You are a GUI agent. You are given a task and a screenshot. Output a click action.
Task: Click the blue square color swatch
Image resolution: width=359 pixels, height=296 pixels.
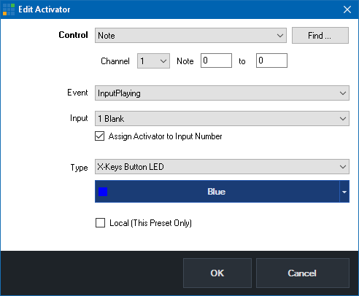[x=103, y=192]
